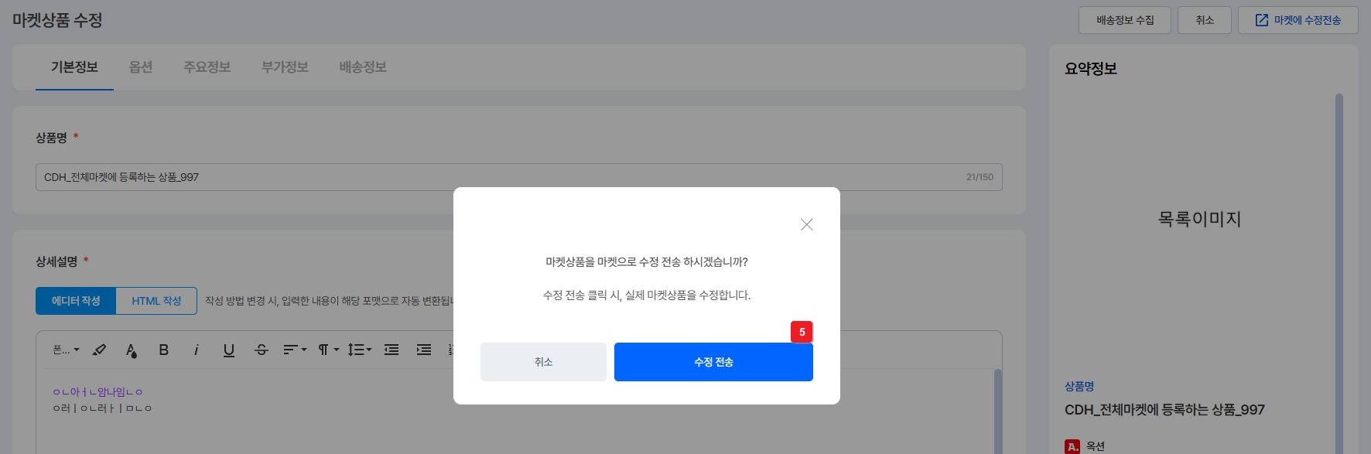Click the 요약정보 panel scrollbar

pos(1339,274)
